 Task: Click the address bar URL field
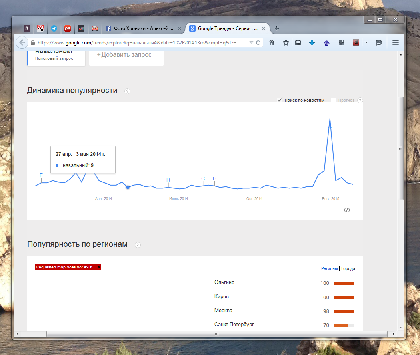(137, 42)
